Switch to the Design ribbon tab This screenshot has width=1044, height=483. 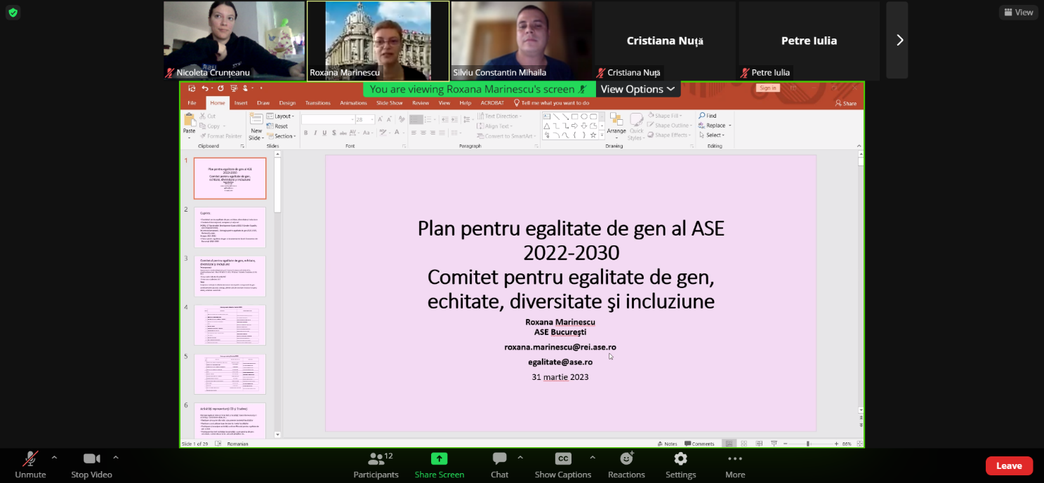(x=287, y=103)
